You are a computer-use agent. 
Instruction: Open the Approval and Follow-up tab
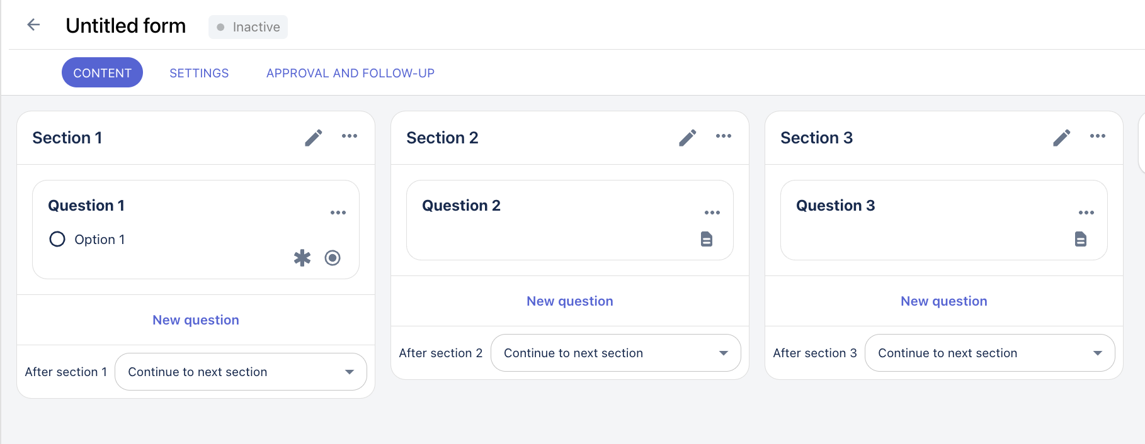pos(350,73)
